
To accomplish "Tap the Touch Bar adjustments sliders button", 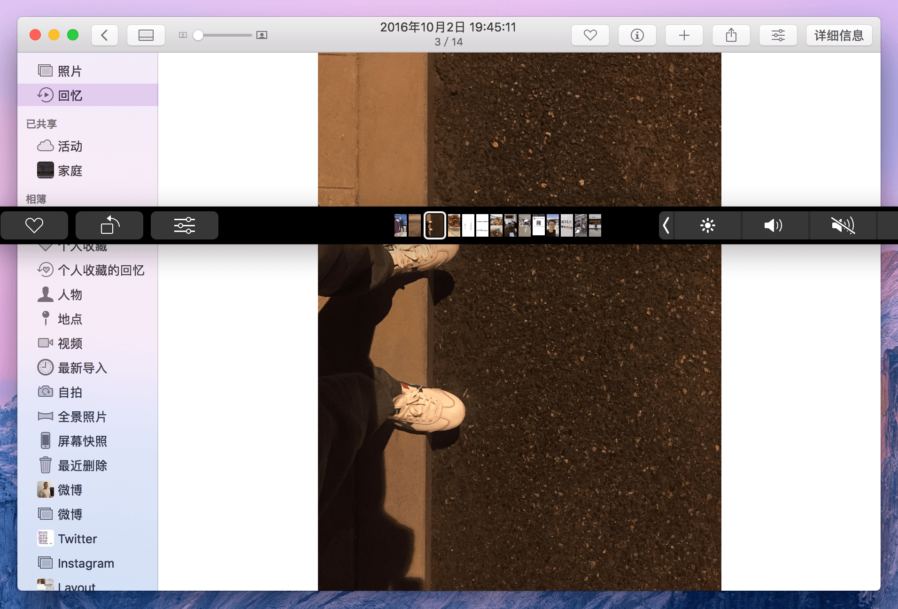I will coord(185,225).
